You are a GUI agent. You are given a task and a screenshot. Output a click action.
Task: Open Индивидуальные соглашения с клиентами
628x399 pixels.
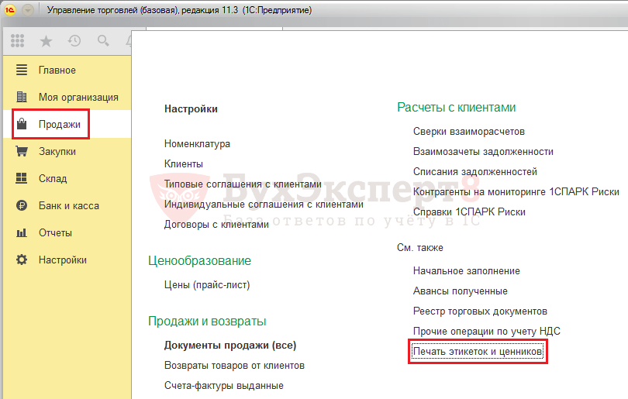264,204
